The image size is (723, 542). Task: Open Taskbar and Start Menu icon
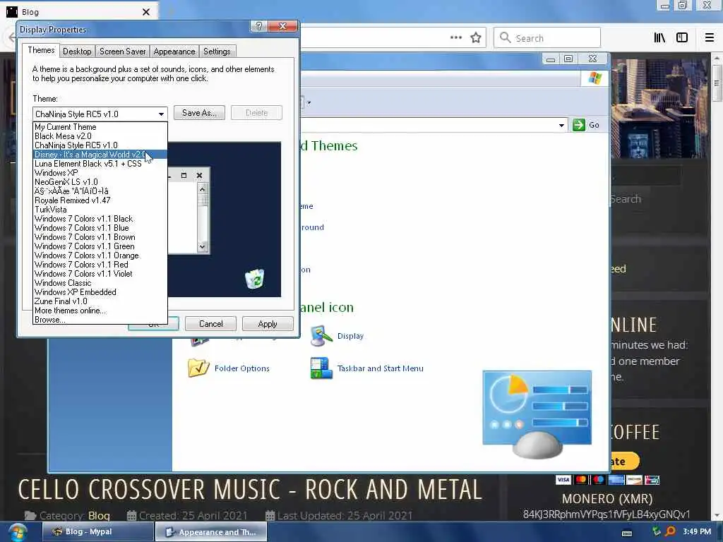pyautogui.click(x=321, y=368)
